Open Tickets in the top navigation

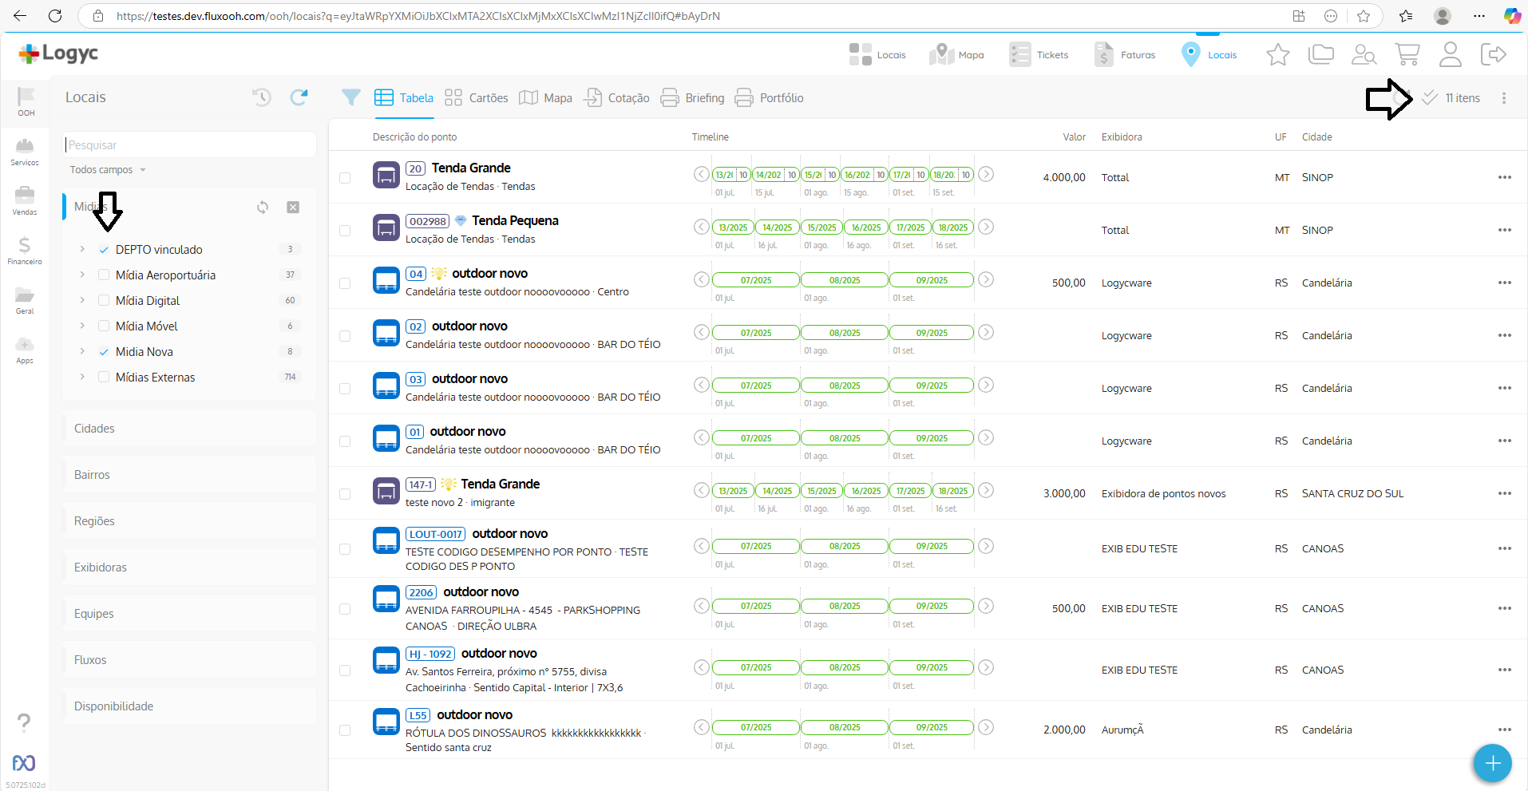pos(1039,54)
